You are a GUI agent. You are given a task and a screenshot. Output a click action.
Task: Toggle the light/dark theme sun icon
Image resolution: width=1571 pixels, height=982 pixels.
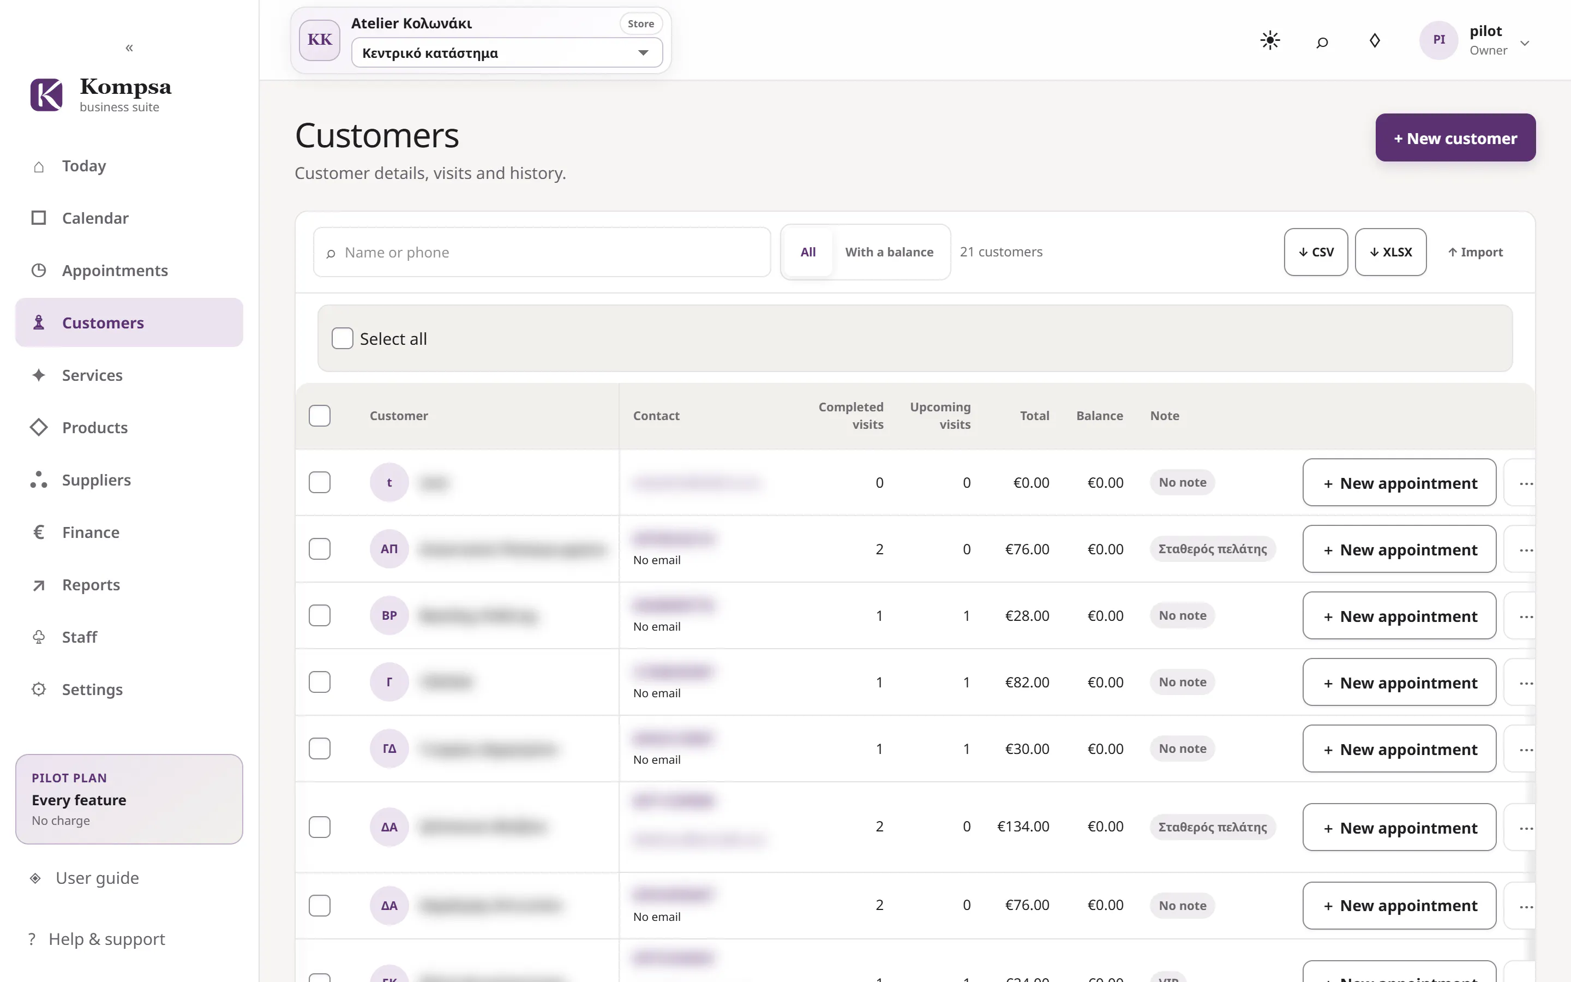coord(1270,40)
